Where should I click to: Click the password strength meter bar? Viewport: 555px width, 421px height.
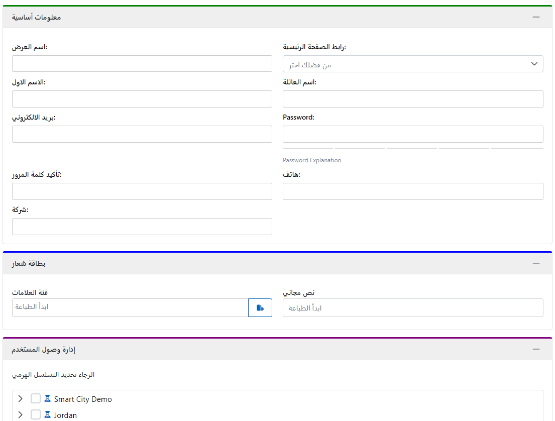(413, 149)
